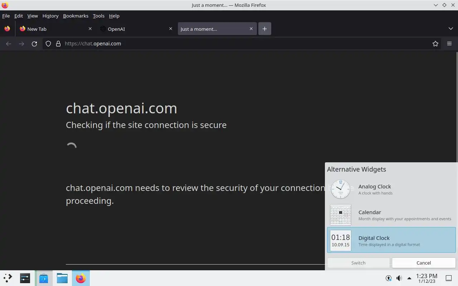Close the Just a moment tab
Image resolution: width=458 pixels, height=286 pixels.
tap(251, 29)
